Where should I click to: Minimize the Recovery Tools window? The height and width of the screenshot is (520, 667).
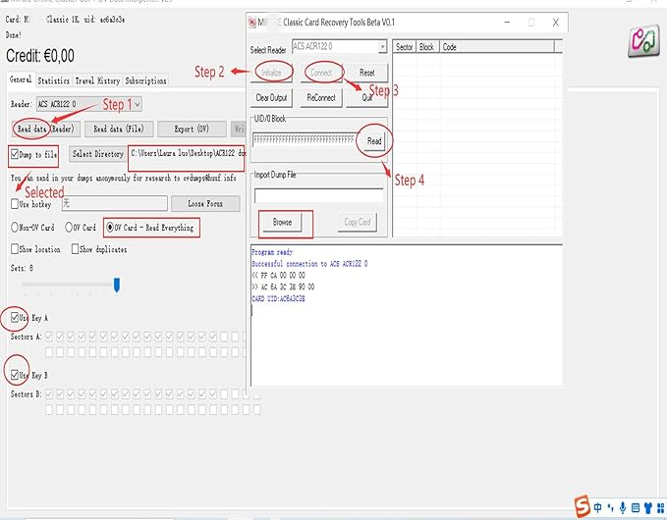tap(507, 23)
